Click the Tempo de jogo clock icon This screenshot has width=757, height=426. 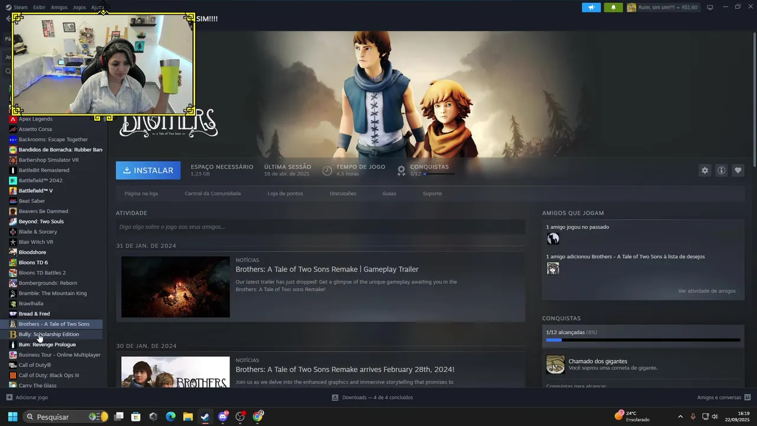pyautogui.click(x=327, y=170)
